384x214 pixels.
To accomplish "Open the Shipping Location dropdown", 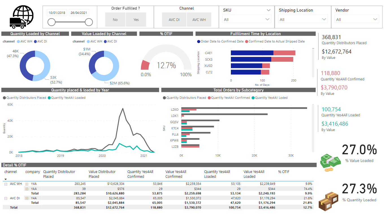I will pyautogui.click(x=303, y=20).
